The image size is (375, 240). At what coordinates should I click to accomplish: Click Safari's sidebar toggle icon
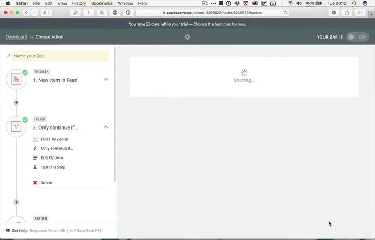[x=46, y=12]
